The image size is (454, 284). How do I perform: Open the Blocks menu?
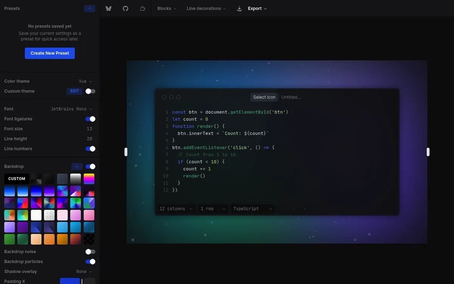tap(167, 8)
